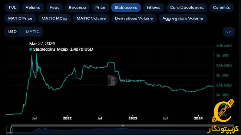Screen dimensions: 241x135
Task: Click the 2024 x-axis label
Action: [198, 118]
